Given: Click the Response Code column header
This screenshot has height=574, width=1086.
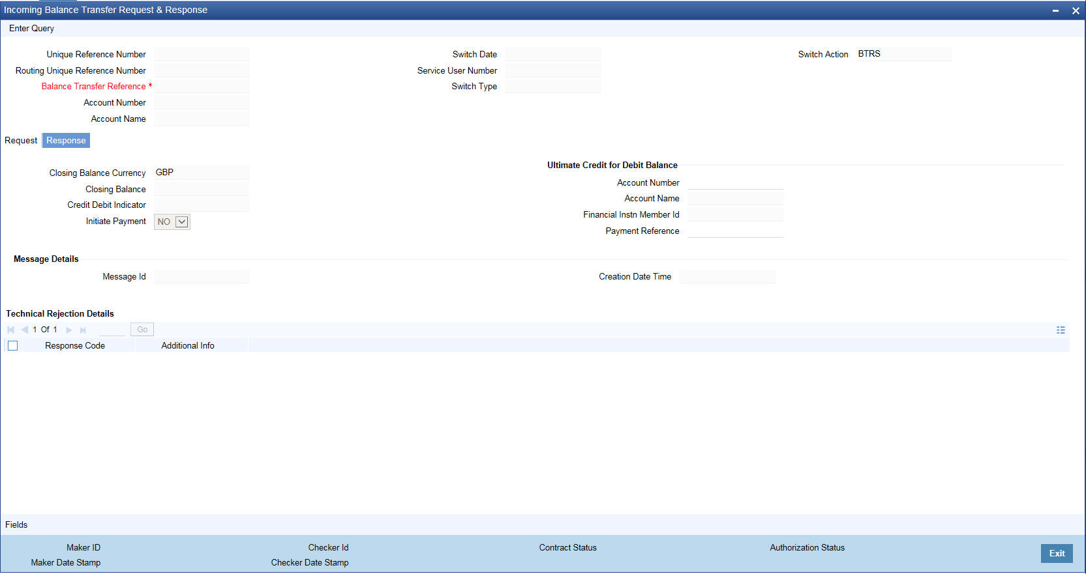Looking at the screenshot, I should 75,345.
